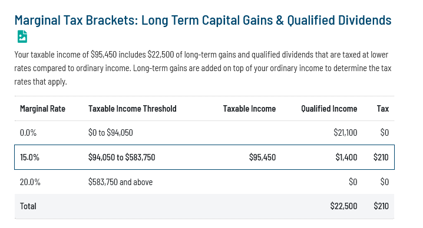Click the teal image export icon
The width and height of the screenshot is (423, 228).
(22, 36)
